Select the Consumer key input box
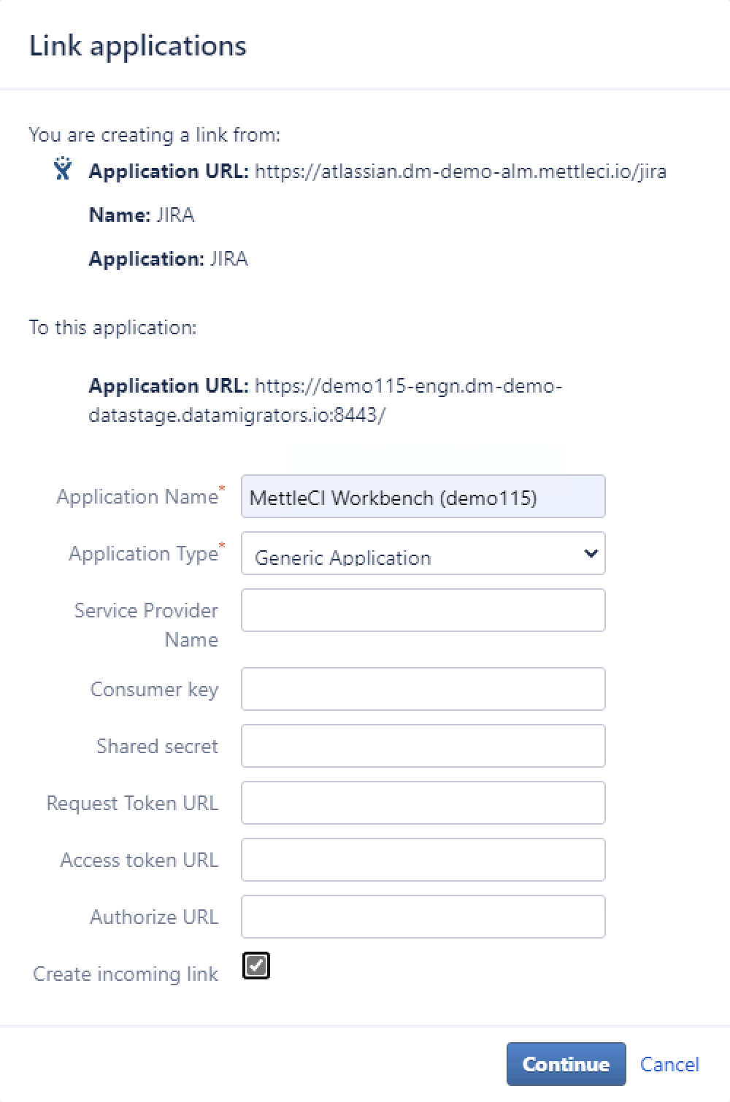This screenshot has height=1102, width=730. (x=423, y=689)
